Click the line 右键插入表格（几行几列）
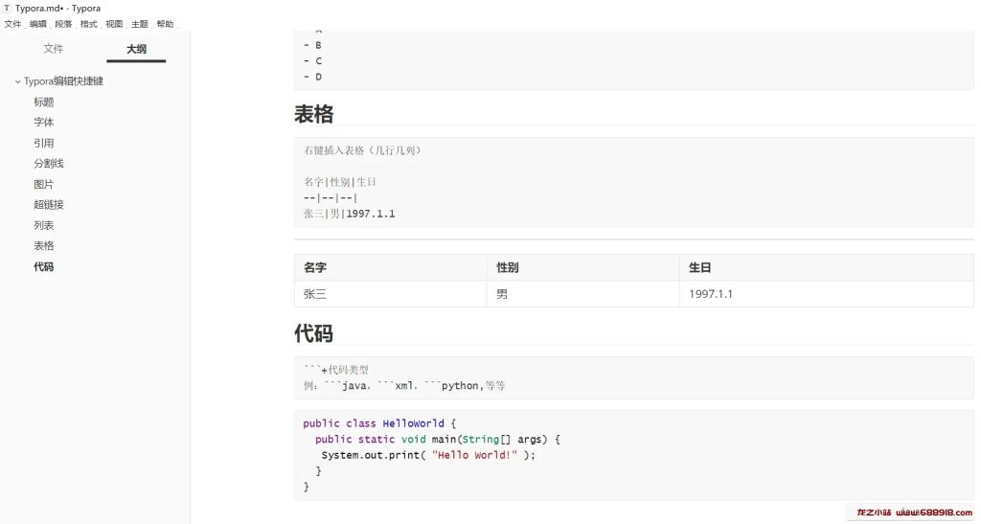981x524 pixels. [363, 150]
